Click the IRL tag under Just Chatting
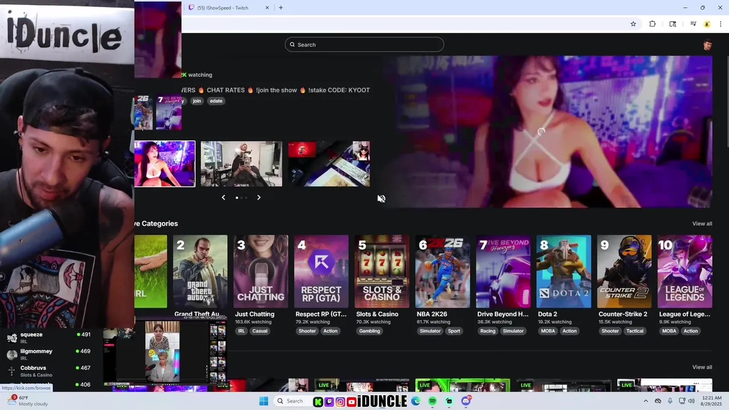Viewport: 729px width, 410px height. click(241, 331)
